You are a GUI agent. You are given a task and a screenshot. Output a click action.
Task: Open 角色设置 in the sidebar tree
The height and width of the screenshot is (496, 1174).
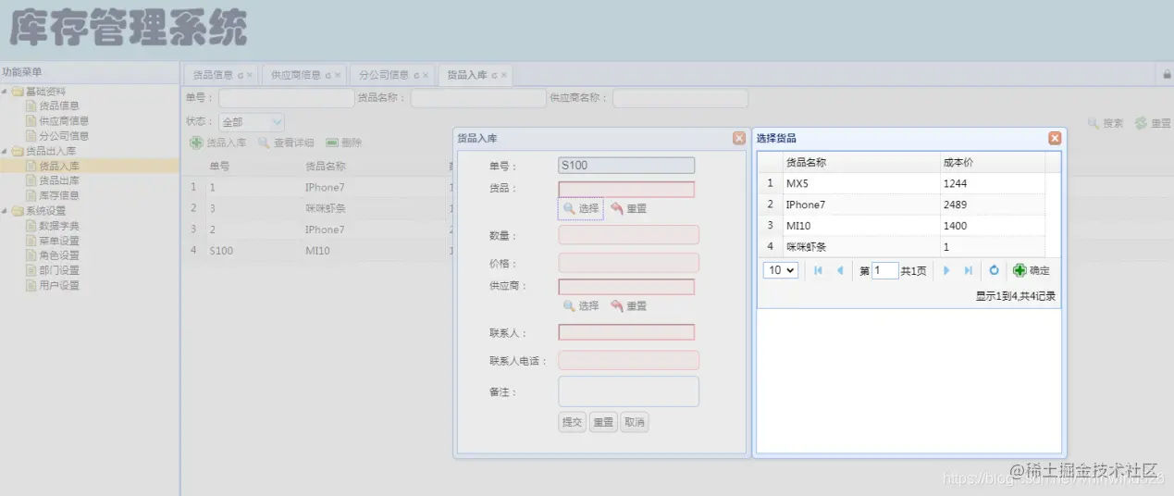(x=58, y=255)
